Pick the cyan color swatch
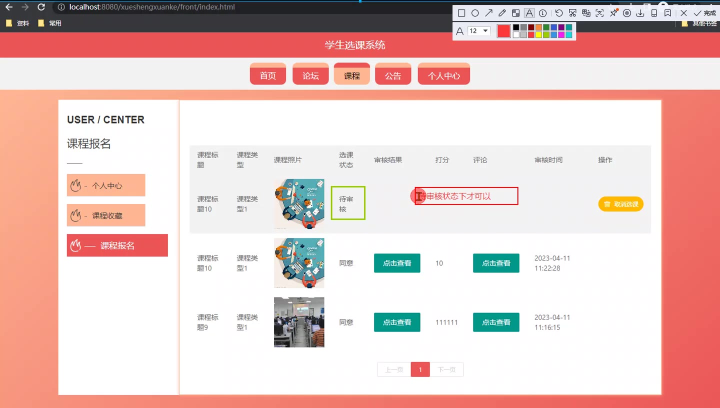The width and height of the screenshot is (720, 408). (x=568, y=35)
